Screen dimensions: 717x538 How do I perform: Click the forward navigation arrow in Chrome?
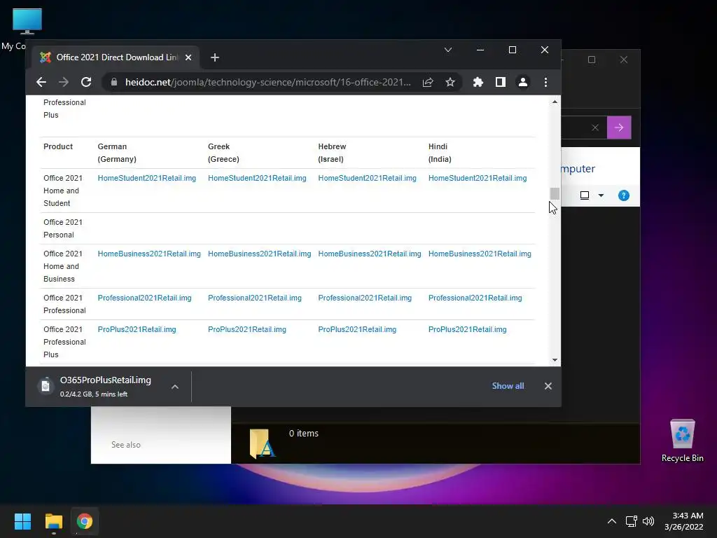tap(64, 83)
